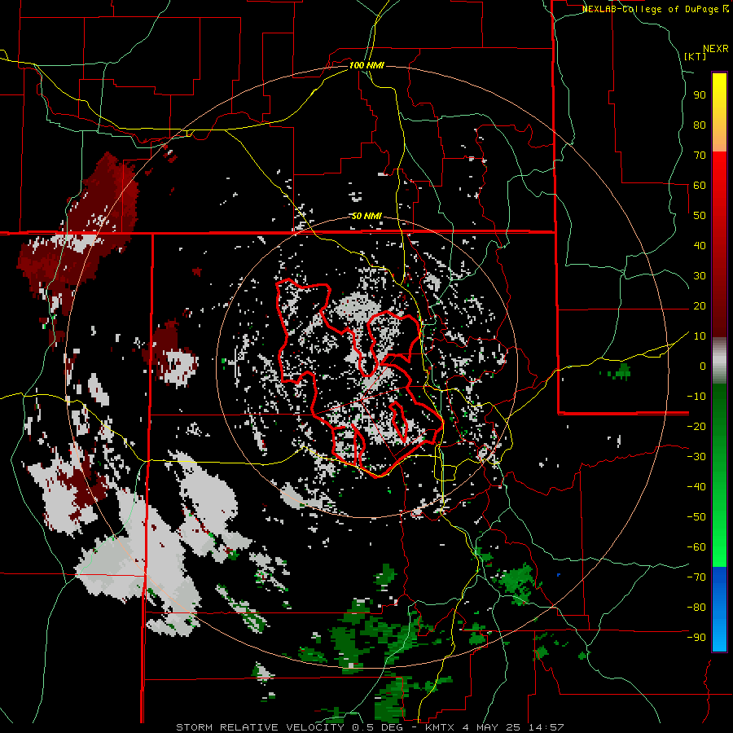
Task: Click the 30 value on the velocity scale
Action: (700, 276)
